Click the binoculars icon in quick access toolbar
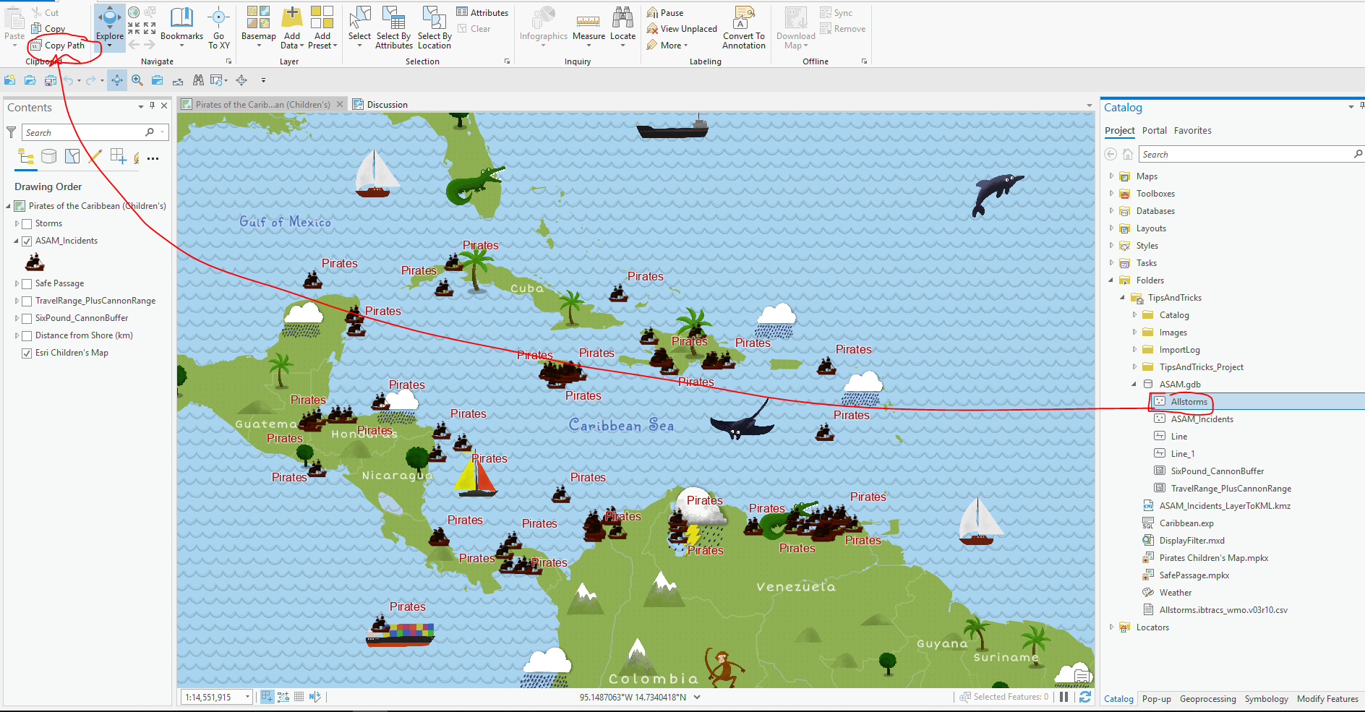1365x712 pixels. (198, 80)
